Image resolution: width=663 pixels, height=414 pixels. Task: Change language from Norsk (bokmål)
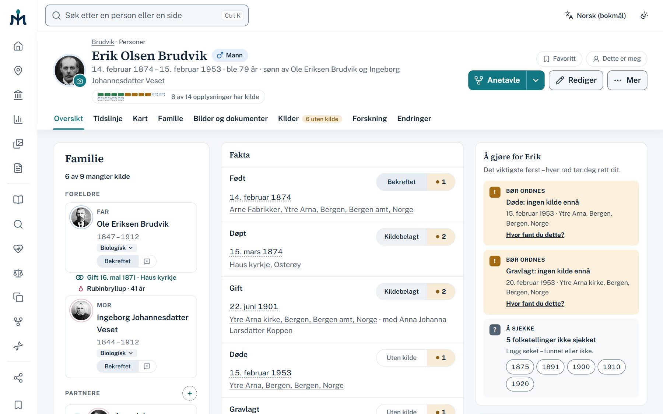(x=596, y=15)
